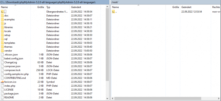Select the favicon.ico file icon
221x101 pixels.
point(2,82)
